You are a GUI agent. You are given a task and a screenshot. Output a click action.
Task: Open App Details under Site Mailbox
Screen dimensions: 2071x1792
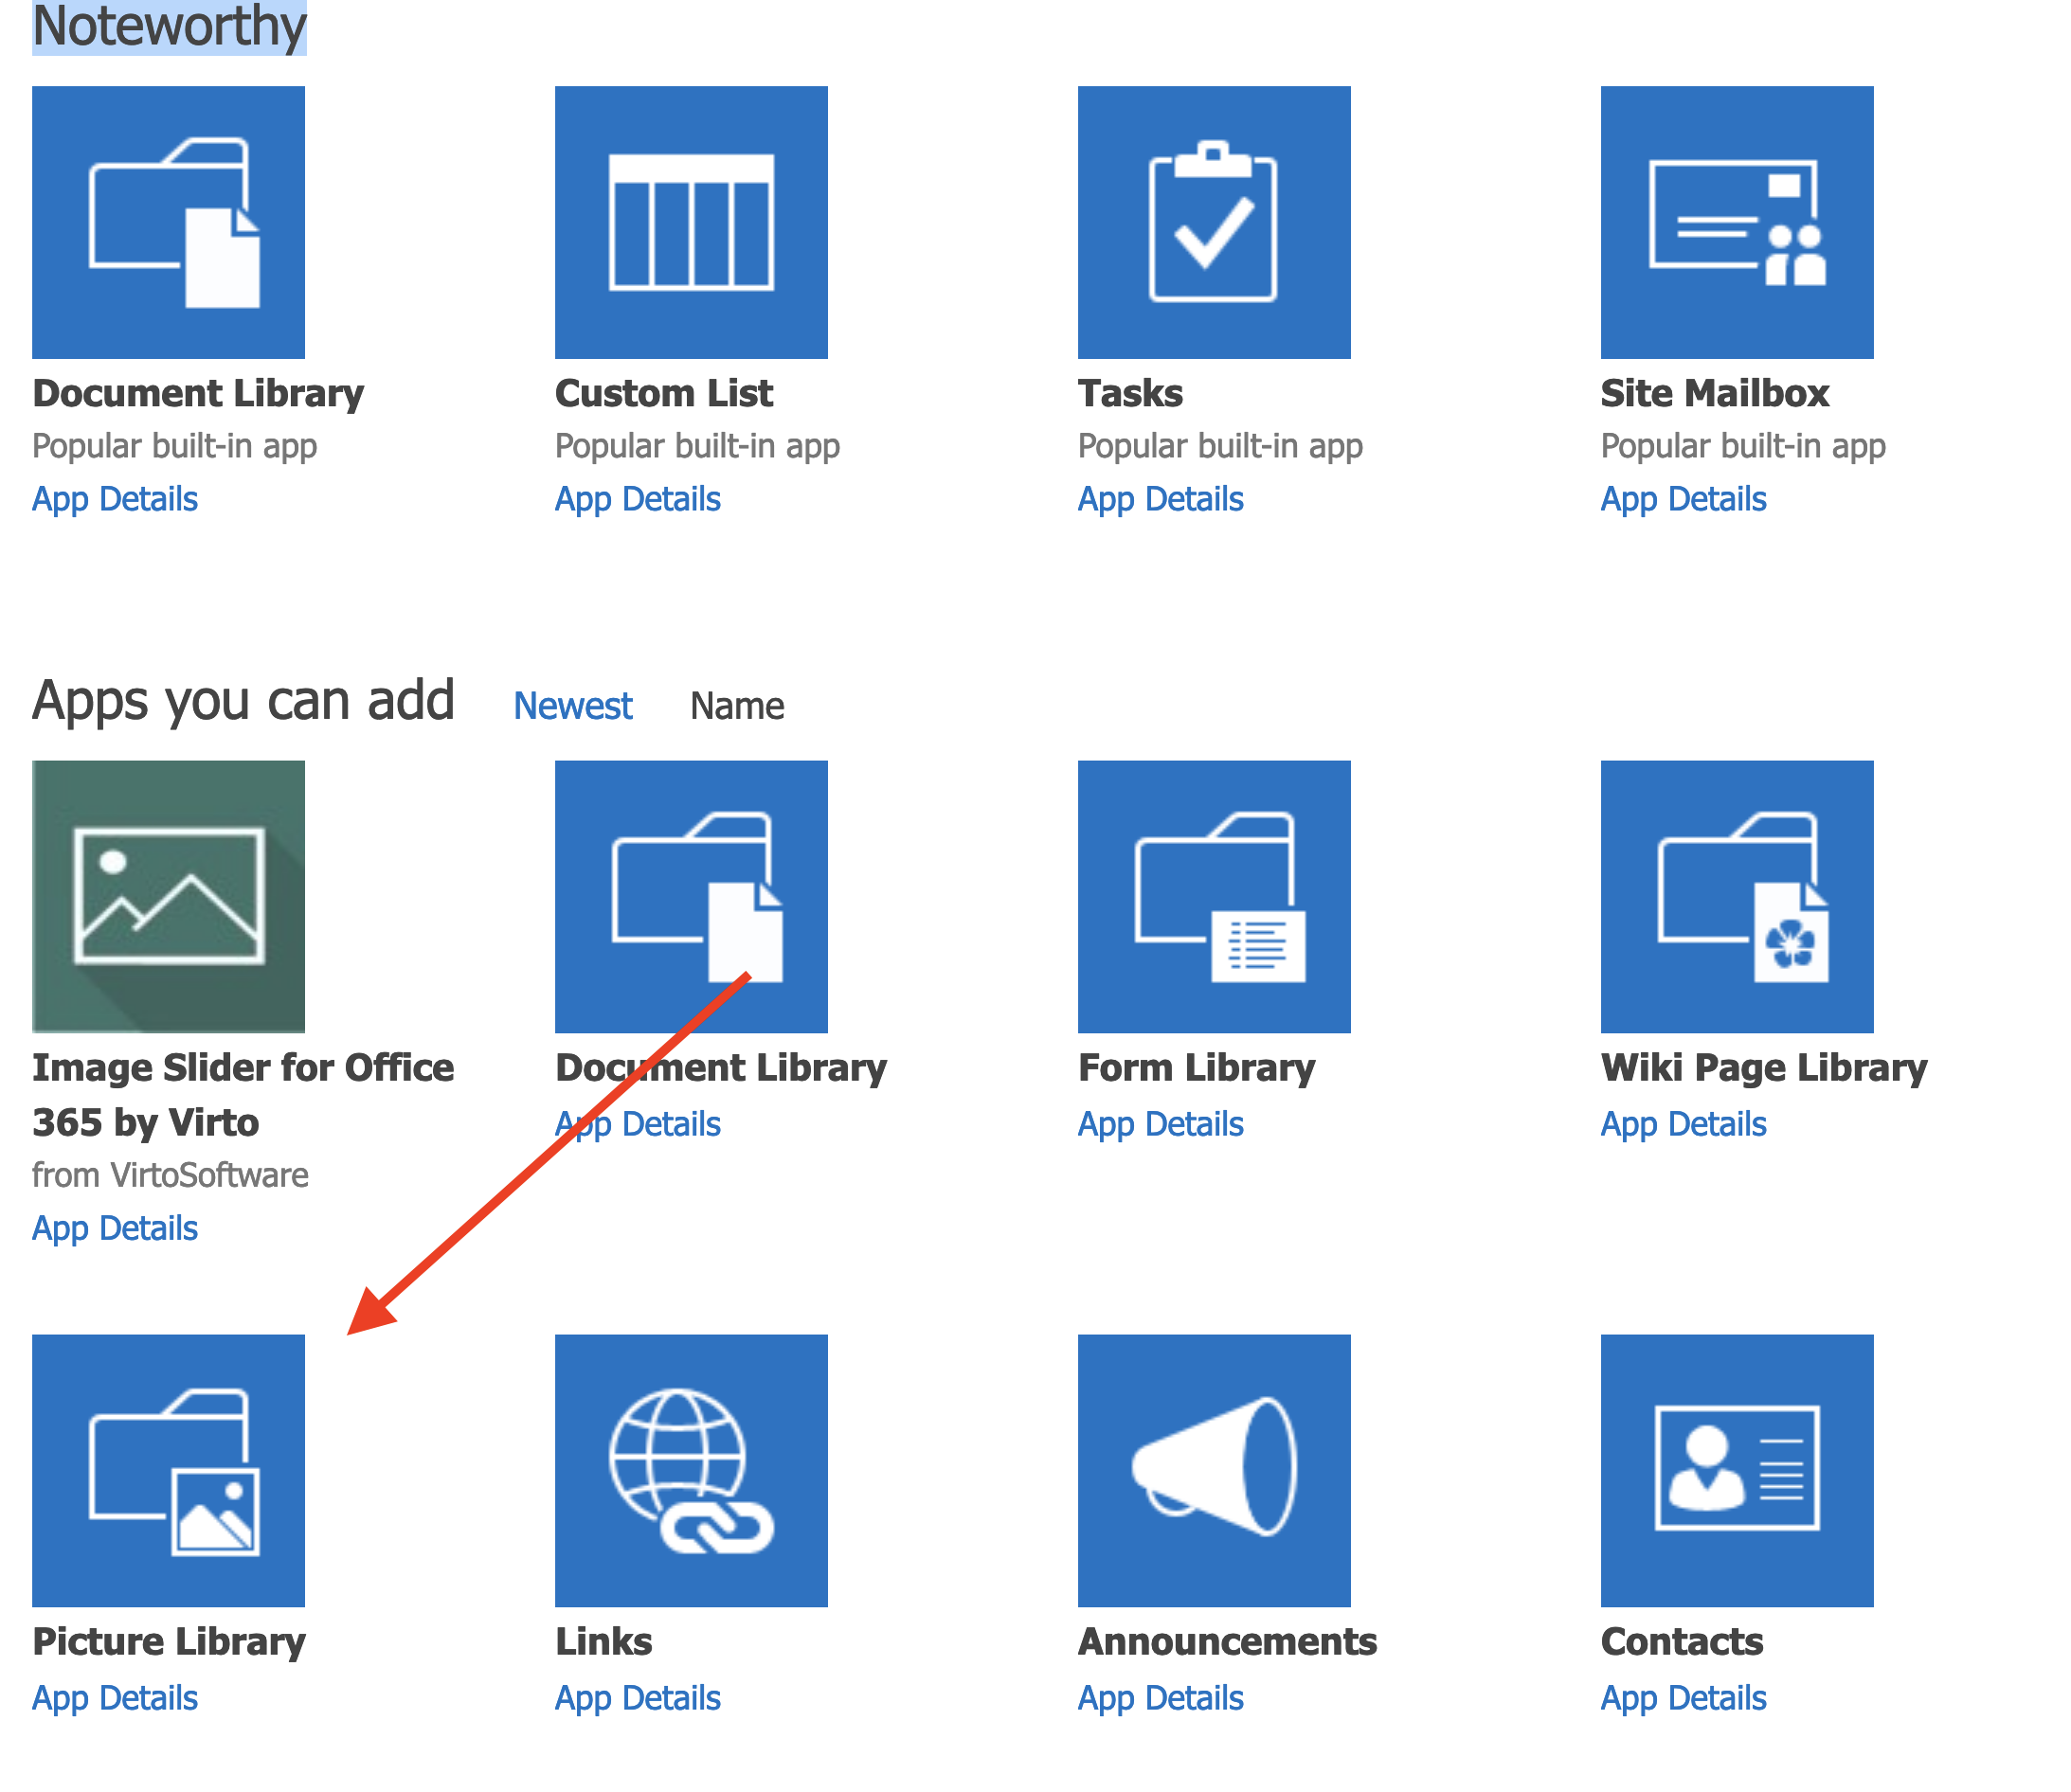click(x=1683, y=498)
